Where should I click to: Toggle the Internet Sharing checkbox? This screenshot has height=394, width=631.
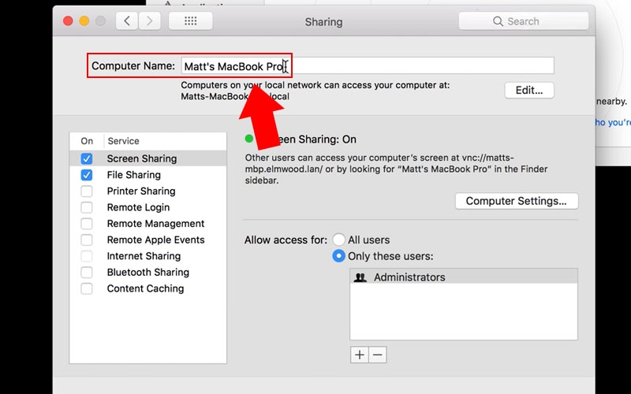(87, 256)
